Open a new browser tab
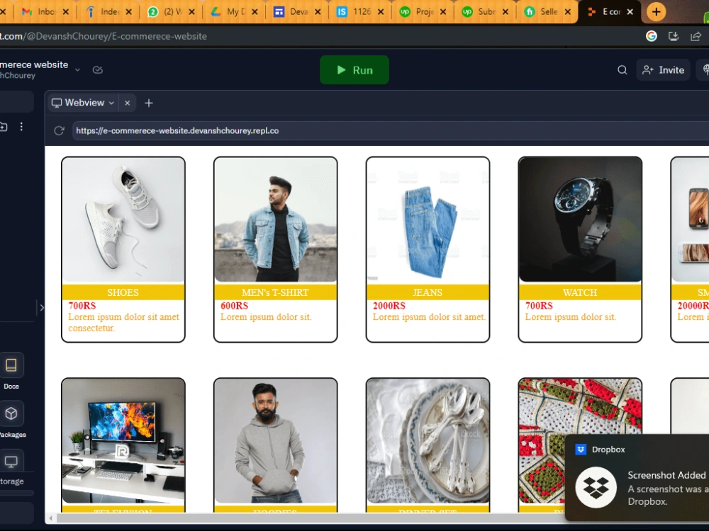Screen dimensions: 709x531 tap(656, 12)
